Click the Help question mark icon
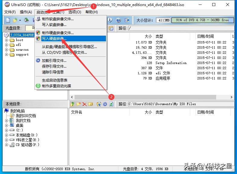 tap(118, 20)
